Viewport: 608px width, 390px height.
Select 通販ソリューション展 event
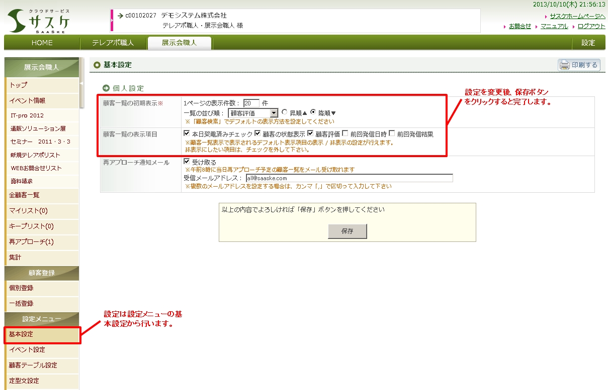tap(42, 128)
